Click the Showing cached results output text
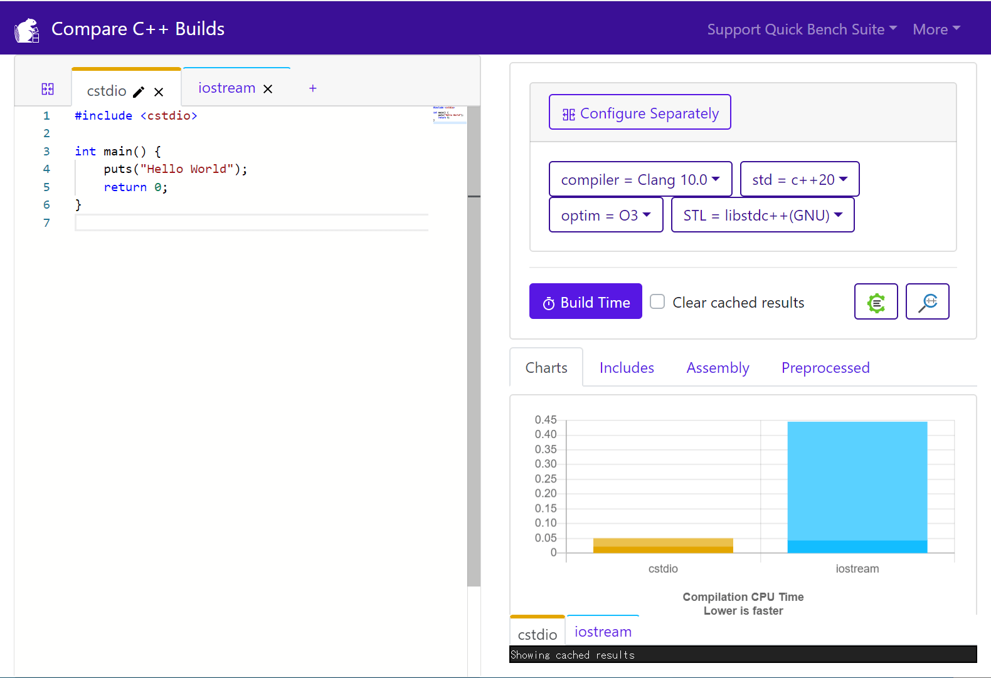The width and height of the screenshot is (991, 678). [573, 655]
